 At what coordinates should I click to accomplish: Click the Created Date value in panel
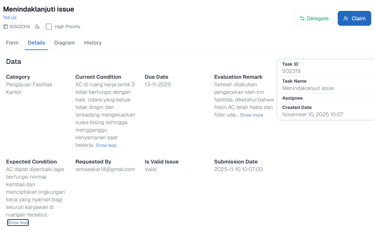pyautogui.click(x=313, y=114)
